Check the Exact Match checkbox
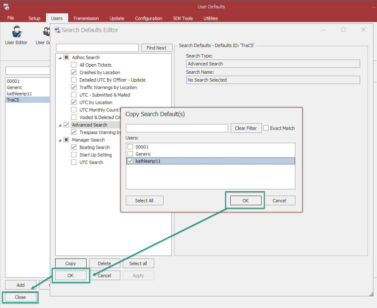The height and width of the screenshot is (308, 377). 266,128
